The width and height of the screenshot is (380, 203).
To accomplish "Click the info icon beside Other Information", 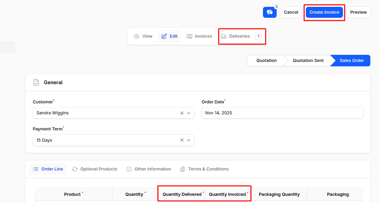I will (129, 169).
